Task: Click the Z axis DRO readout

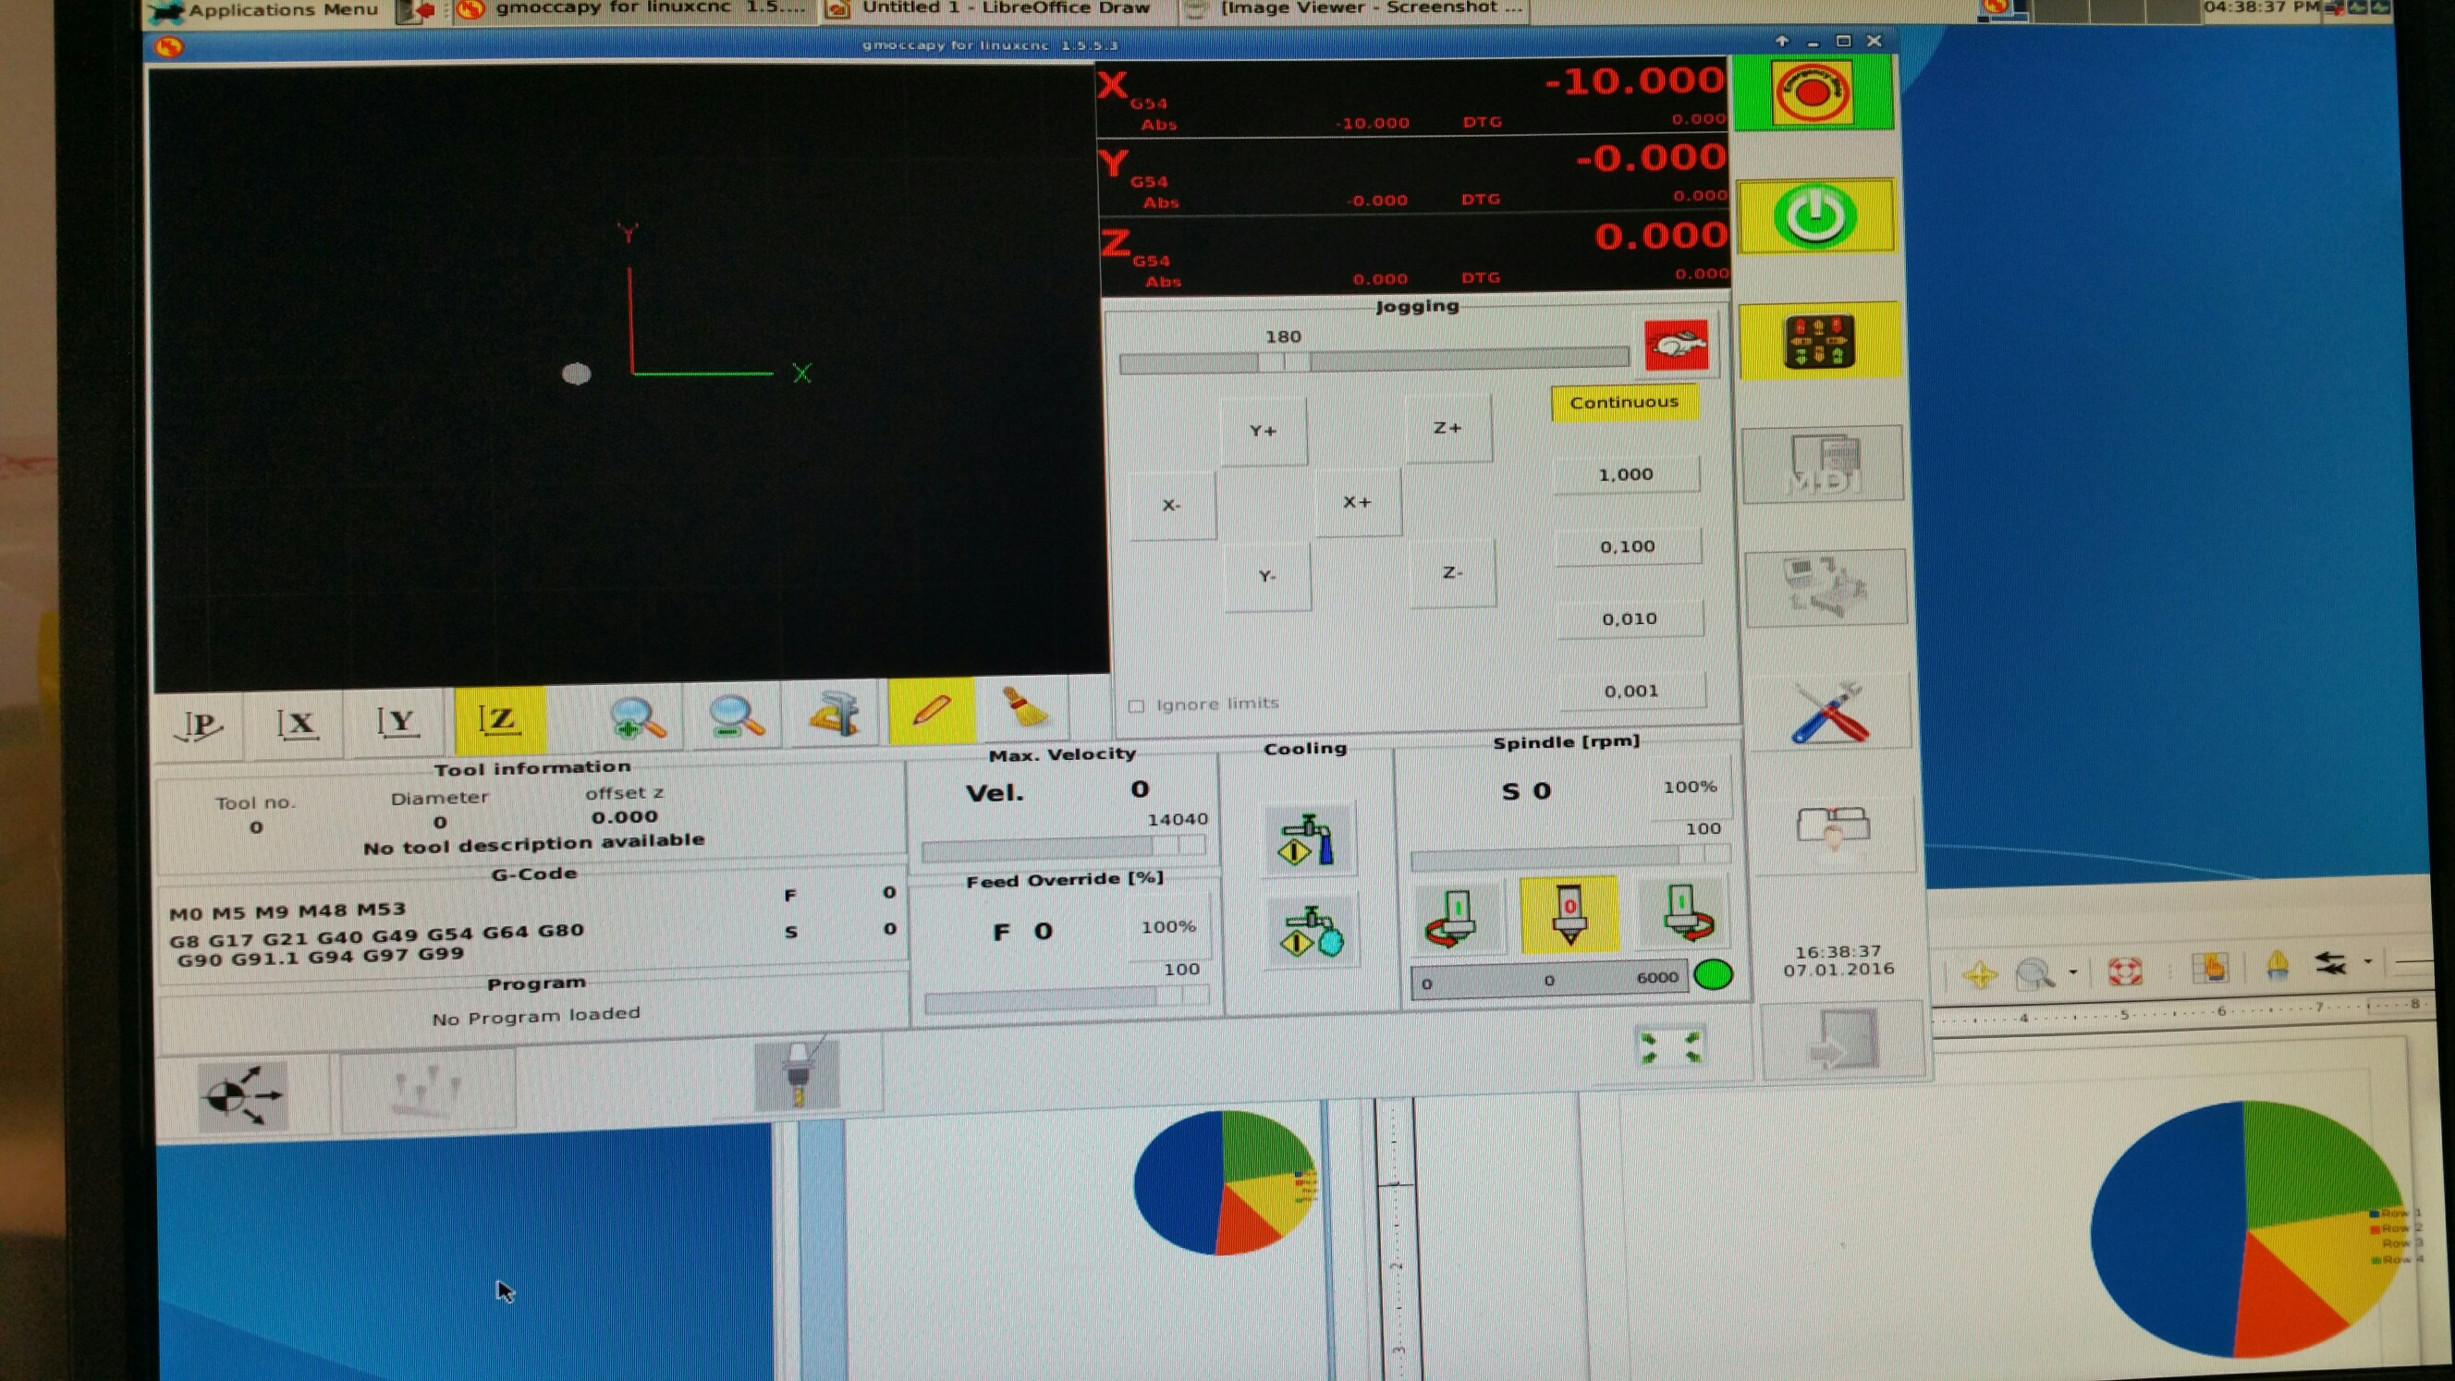Action: click(x=1416, y=255)
